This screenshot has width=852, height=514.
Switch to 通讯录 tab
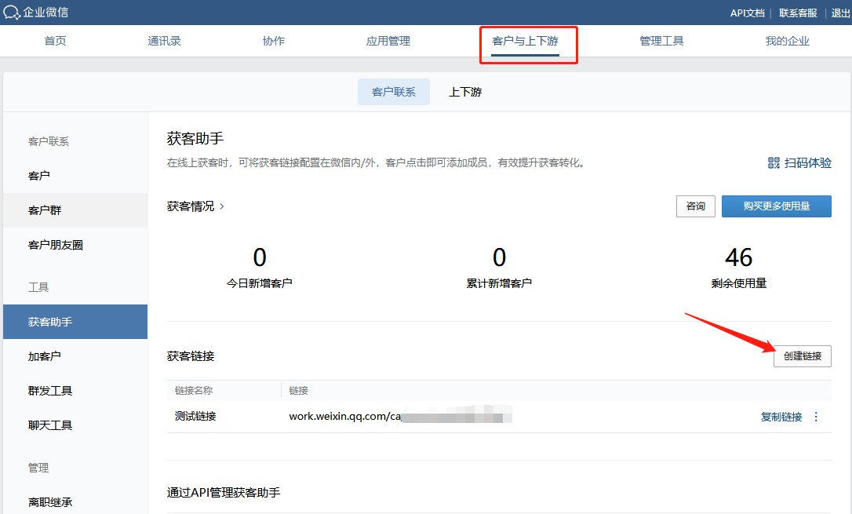click(165, 41)
